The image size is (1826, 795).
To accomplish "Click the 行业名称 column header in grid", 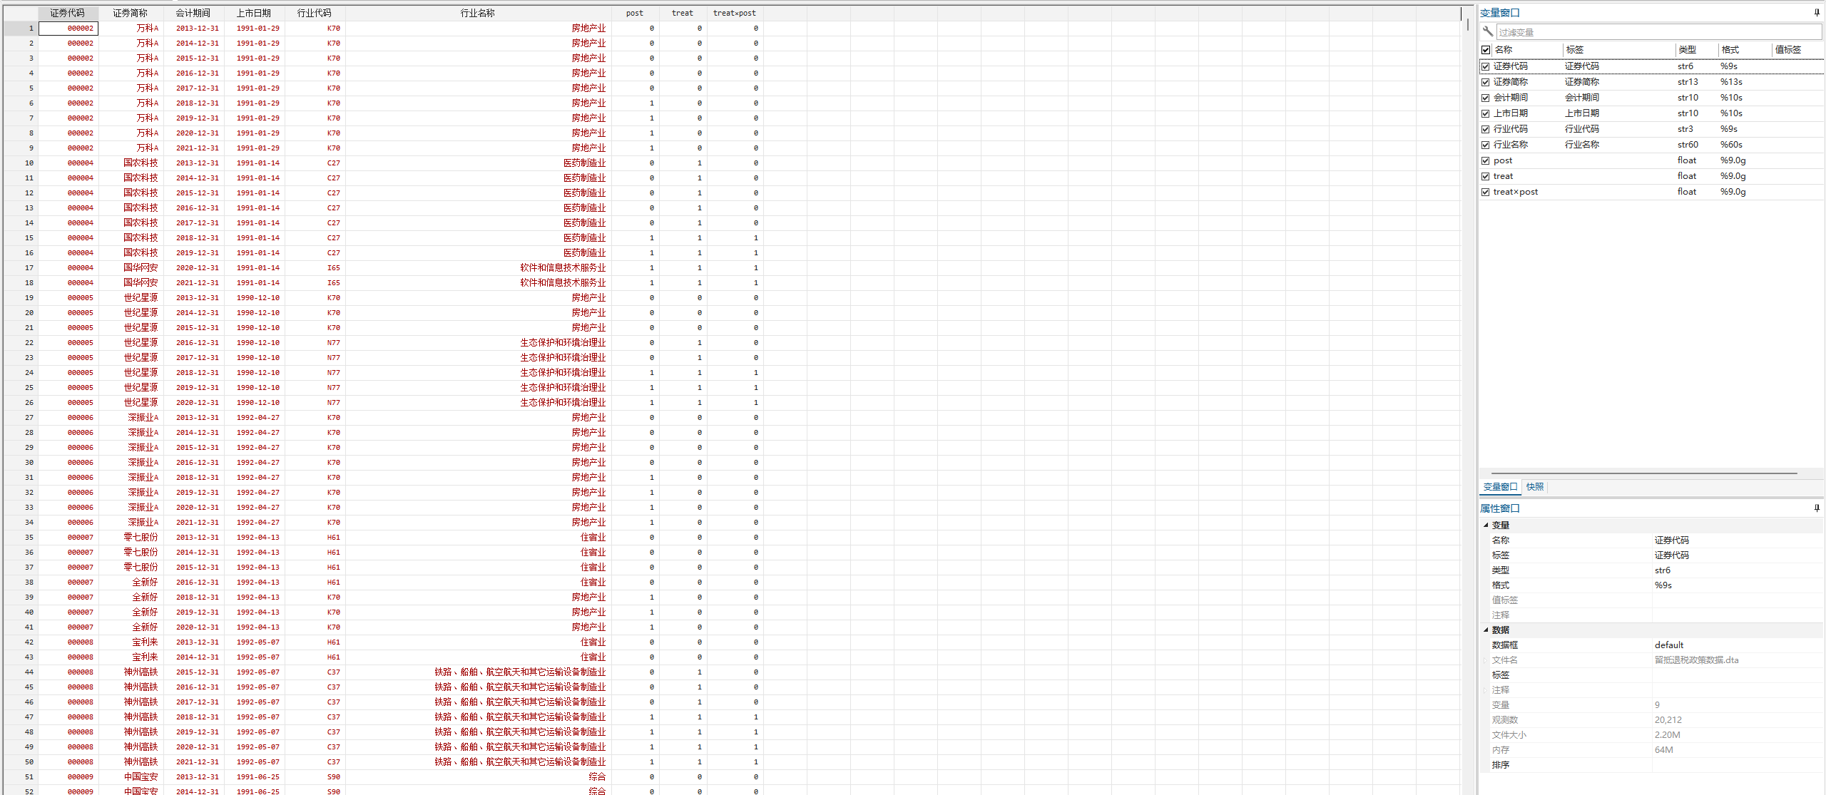I will coord(477,13).
